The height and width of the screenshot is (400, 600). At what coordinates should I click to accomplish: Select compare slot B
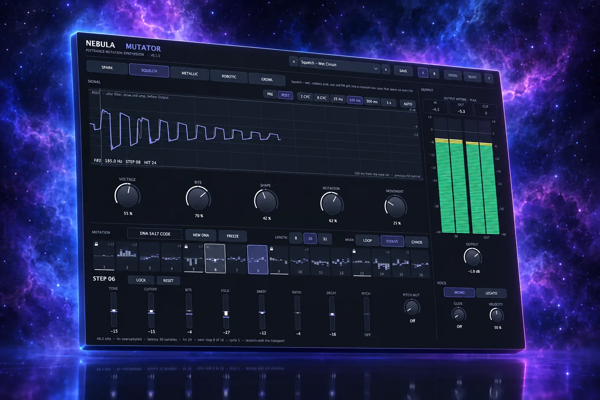point(434,74)
